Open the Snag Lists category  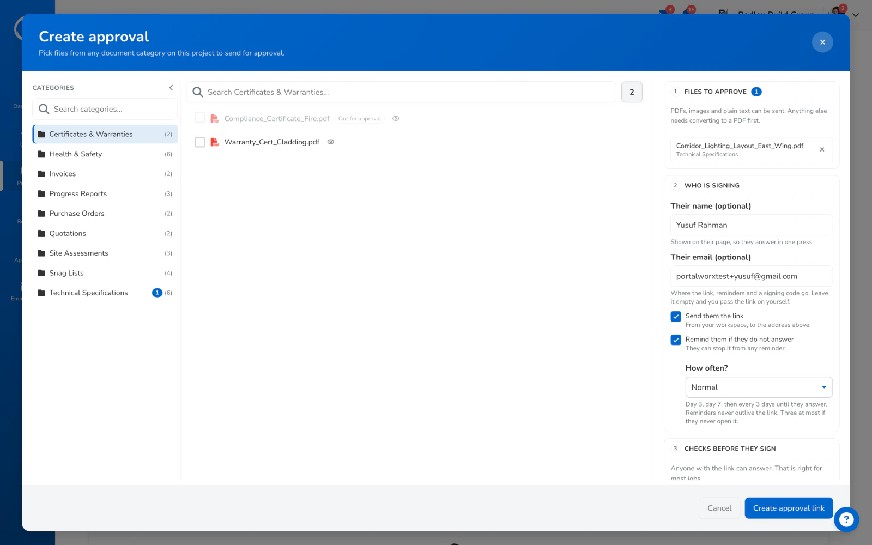pos(105,273)
